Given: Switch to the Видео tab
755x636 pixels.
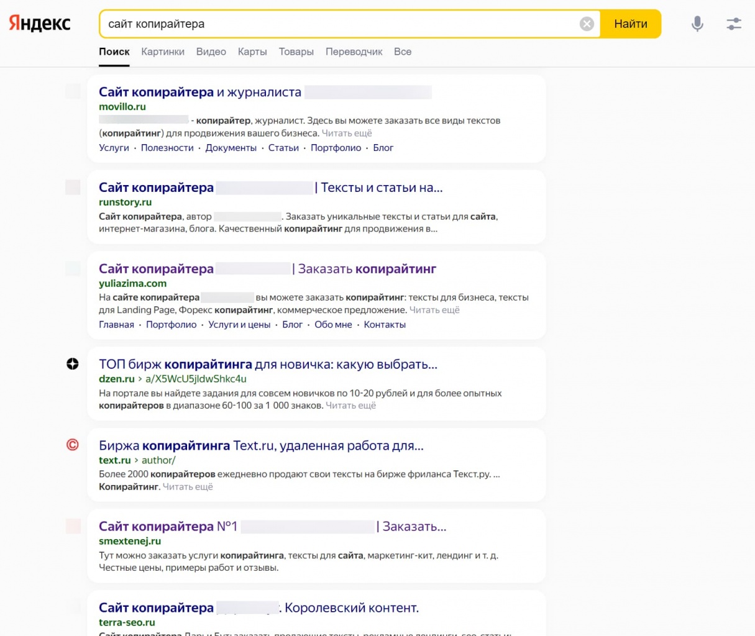Looking at the screenshot, I should (x=211, y=52).
